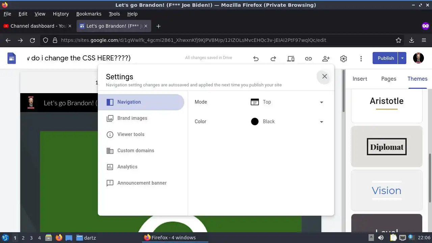
Task: Copy published site link icon
Action: 308,58
